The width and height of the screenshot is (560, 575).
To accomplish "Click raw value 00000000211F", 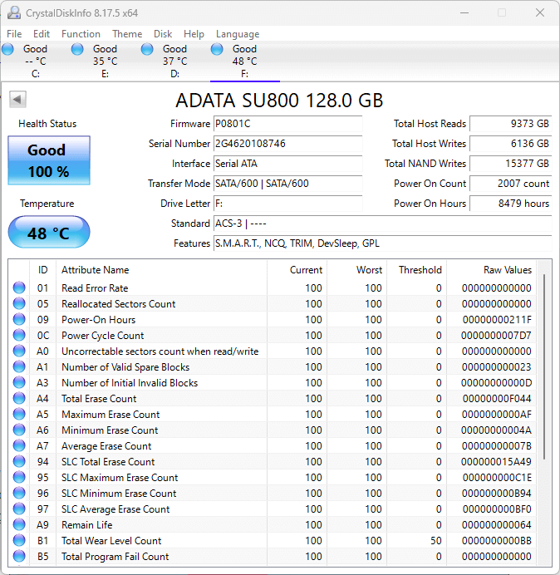I will tap(497, 320).
